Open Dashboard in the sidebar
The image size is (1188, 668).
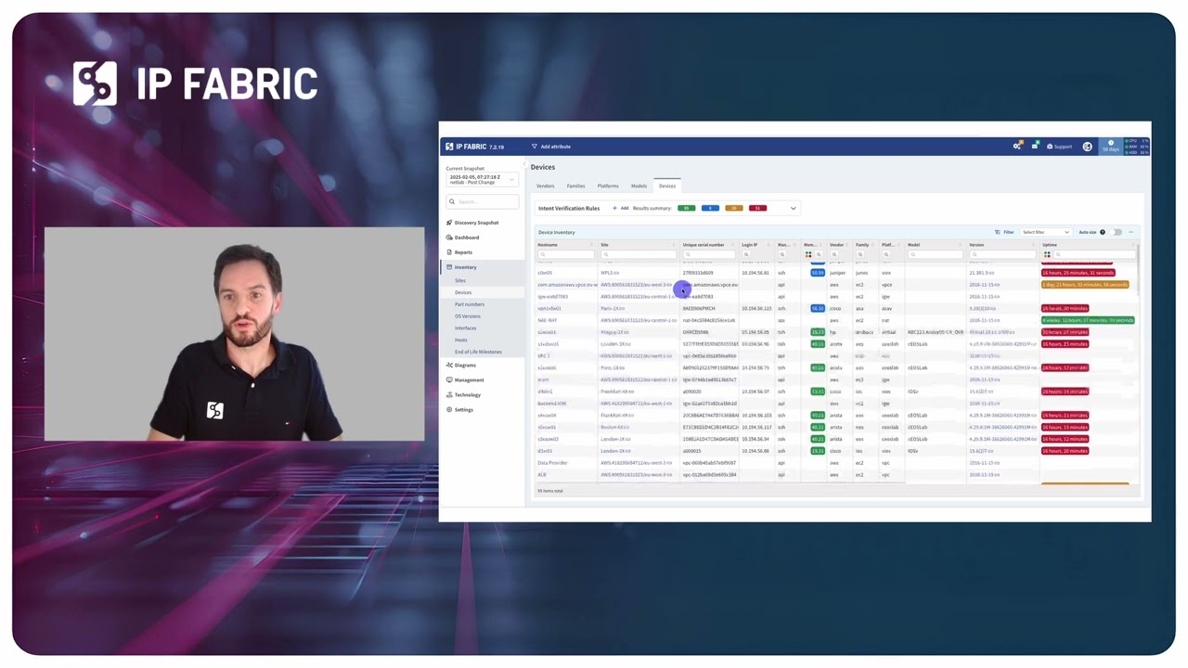467,238
